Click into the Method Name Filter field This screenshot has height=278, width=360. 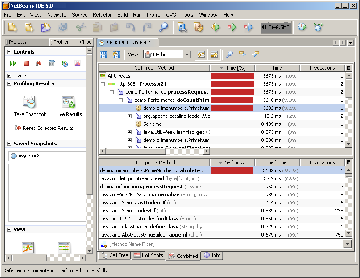(222, 244)
